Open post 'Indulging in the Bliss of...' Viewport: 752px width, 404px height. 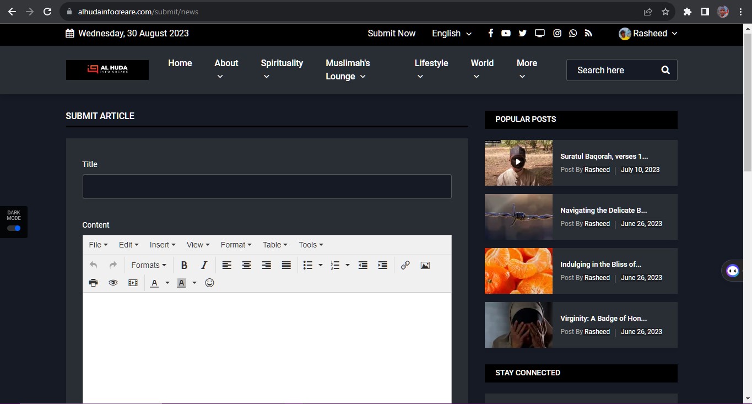coord(600,265)
